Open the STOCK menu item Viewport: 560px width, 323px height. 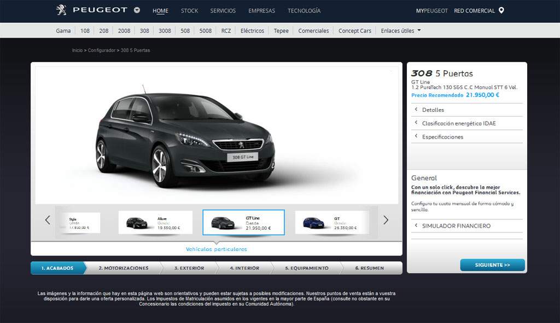pos(189,11)
